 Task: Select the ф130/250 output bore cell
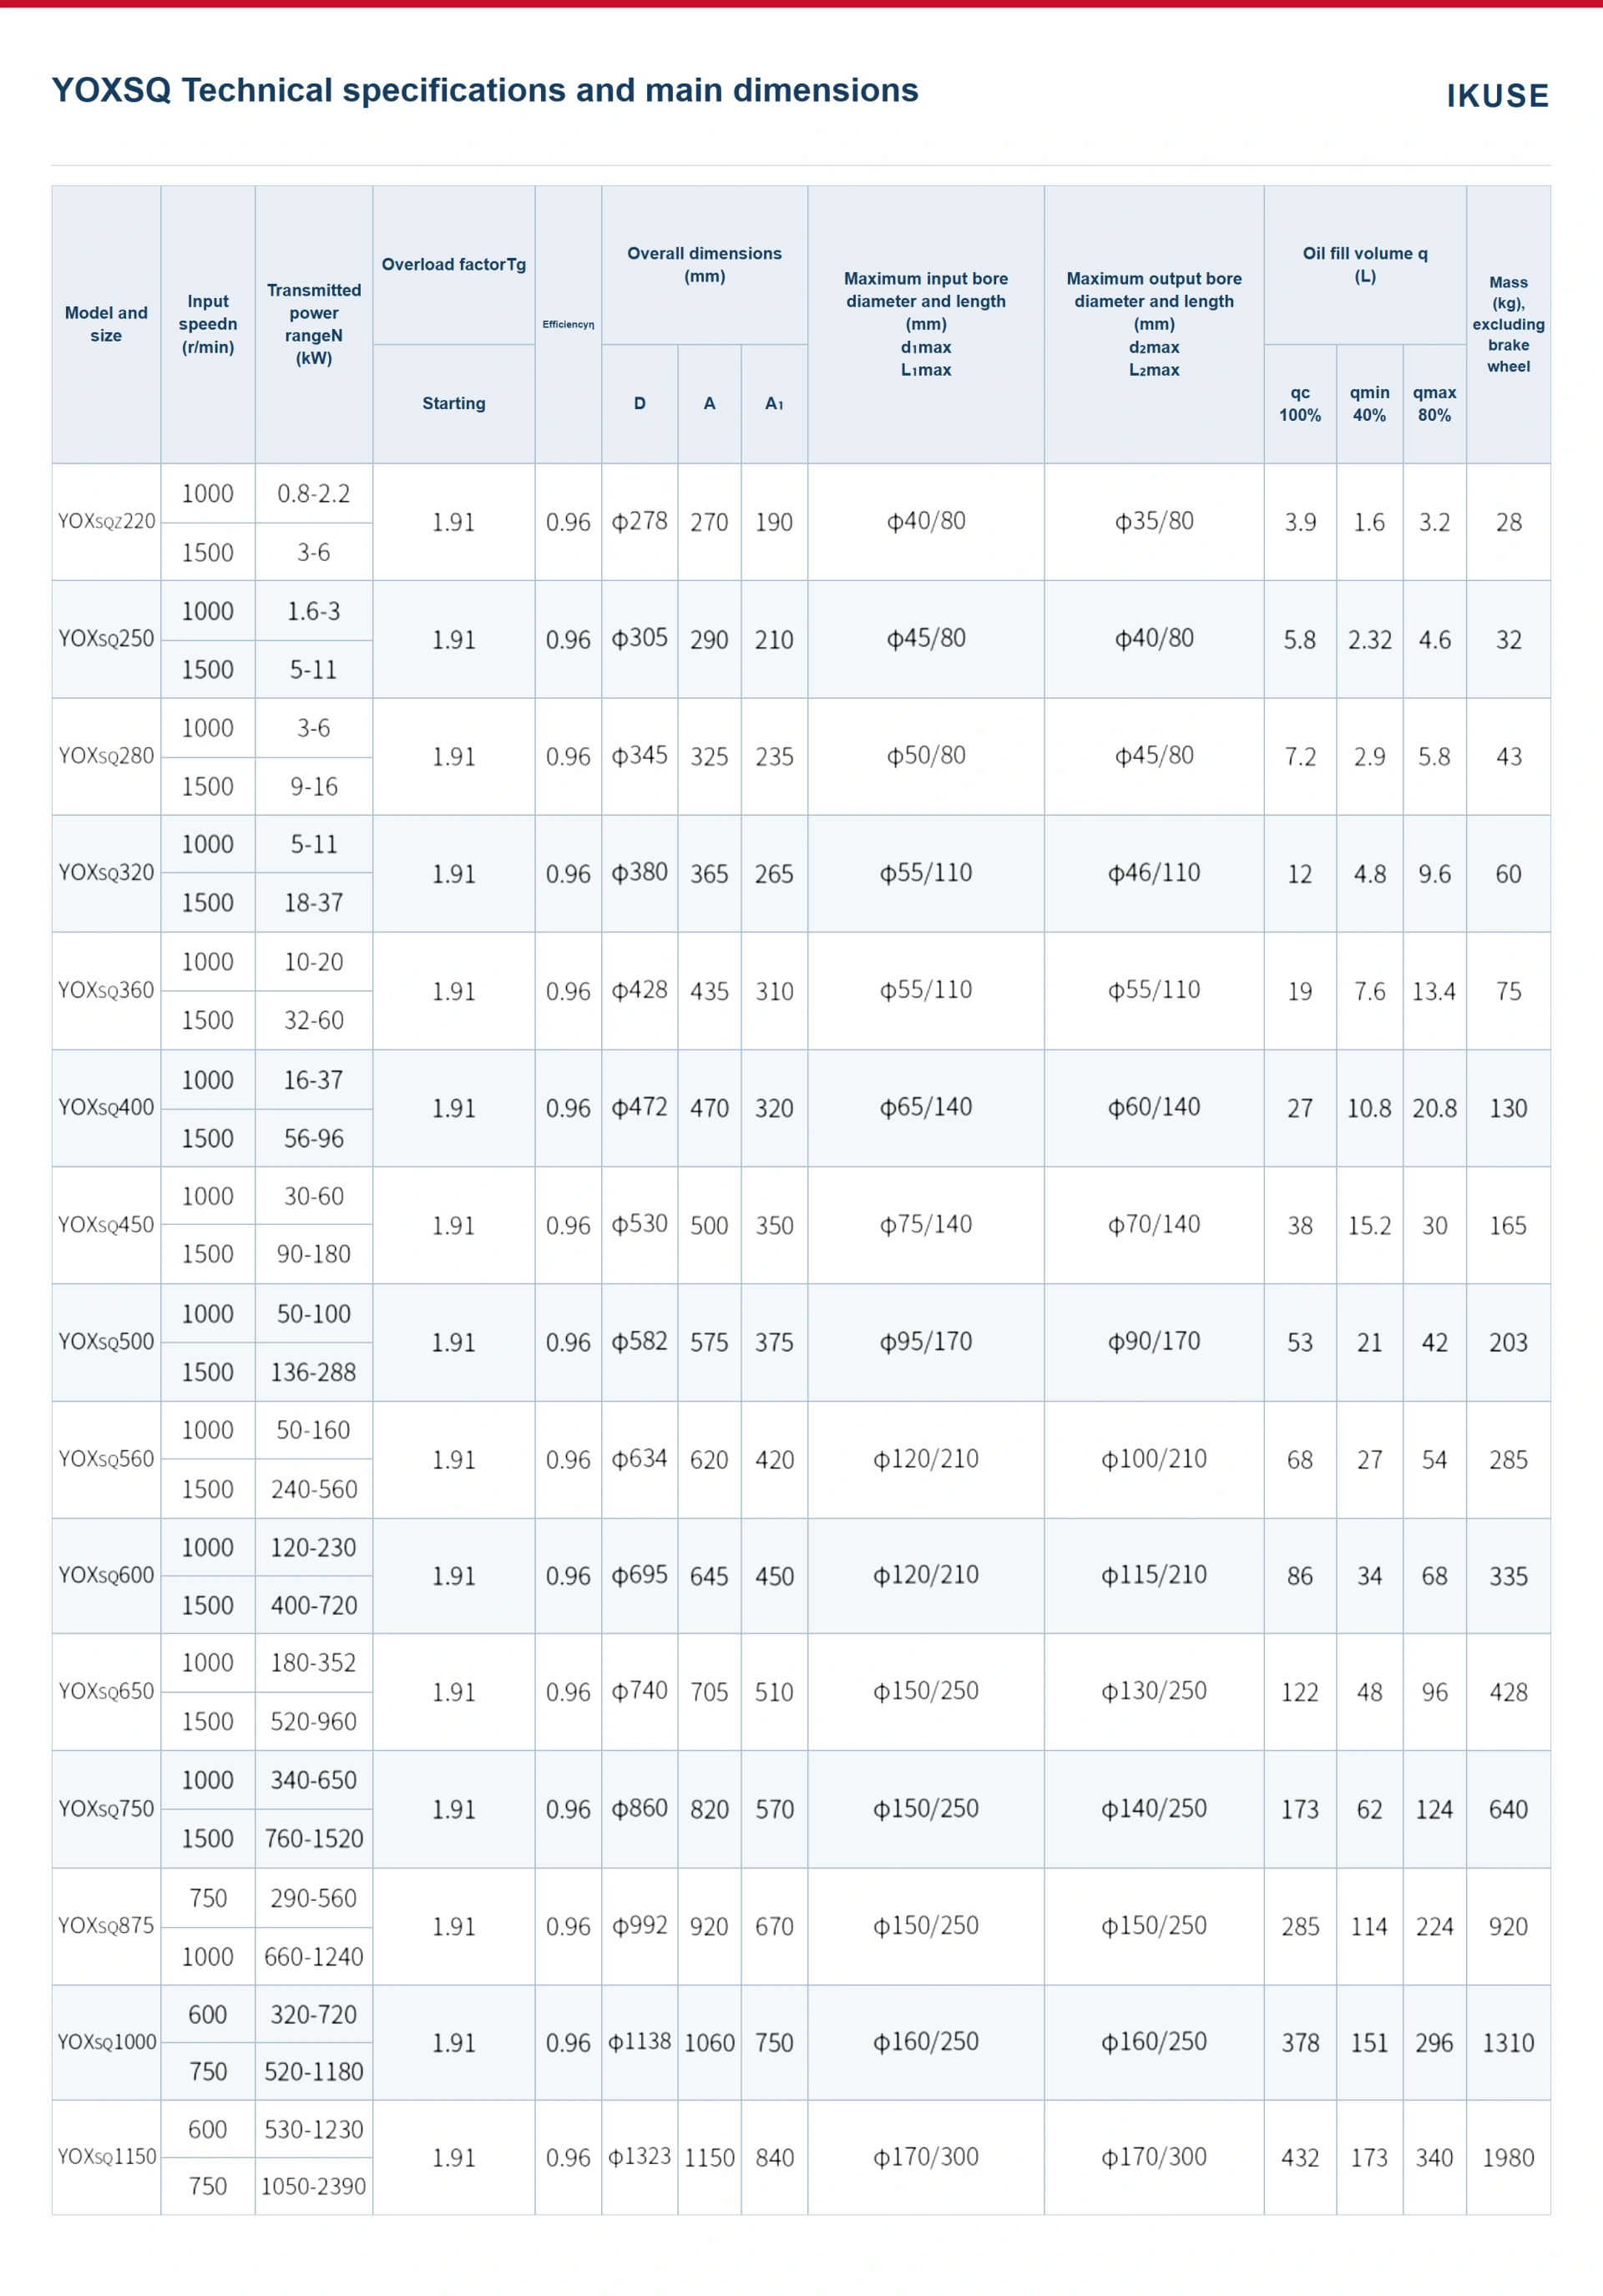pos(1154,1690)
